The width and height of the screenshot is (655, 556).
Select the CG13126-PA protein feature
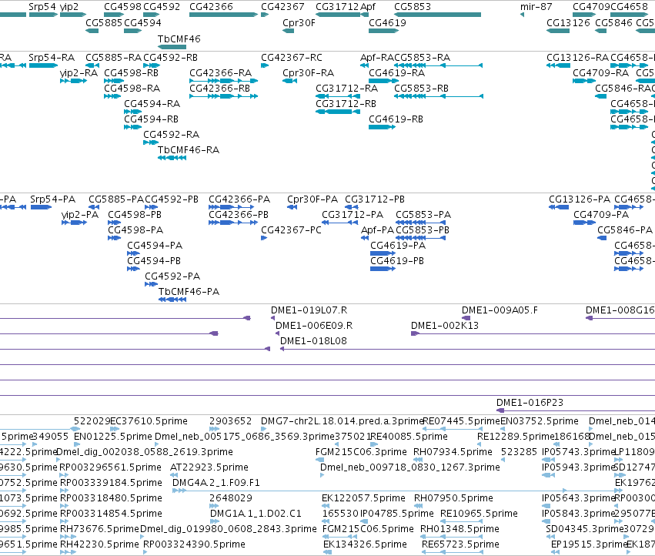(x=559, y=207)
